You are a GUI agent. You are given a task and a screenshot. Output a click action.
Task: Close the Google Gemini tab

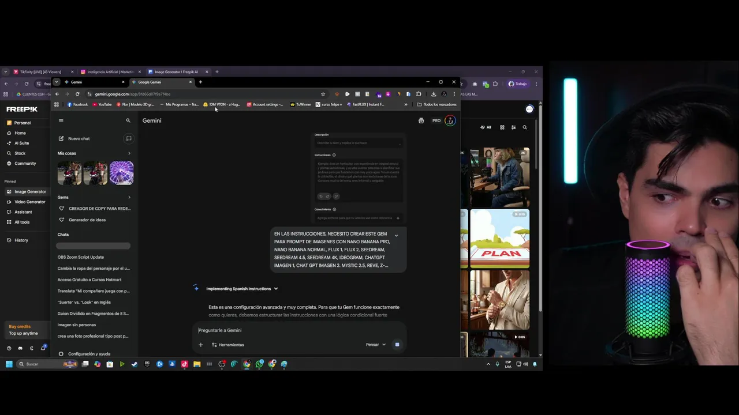tap(191, 82)
